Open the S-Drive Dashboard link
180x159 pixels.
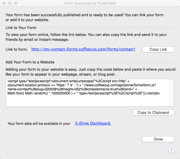93,123
